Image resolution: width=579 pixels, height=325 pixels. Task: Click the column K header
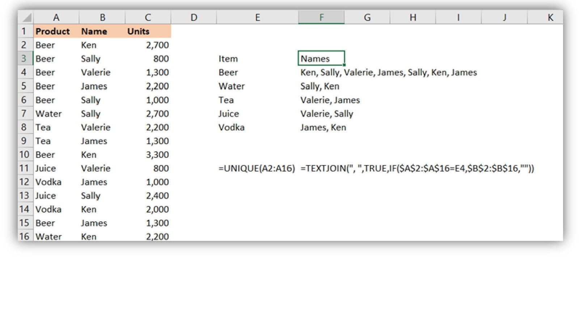tap(550, 17)
